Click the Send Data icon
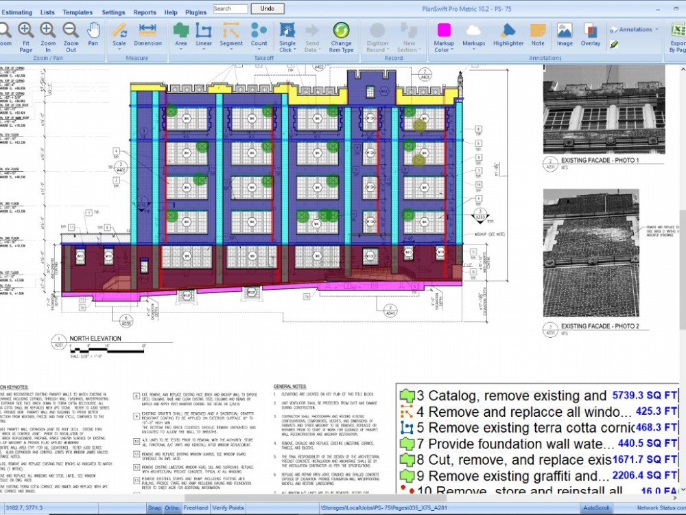The image size is (686, 515). (x=312, y=31)
